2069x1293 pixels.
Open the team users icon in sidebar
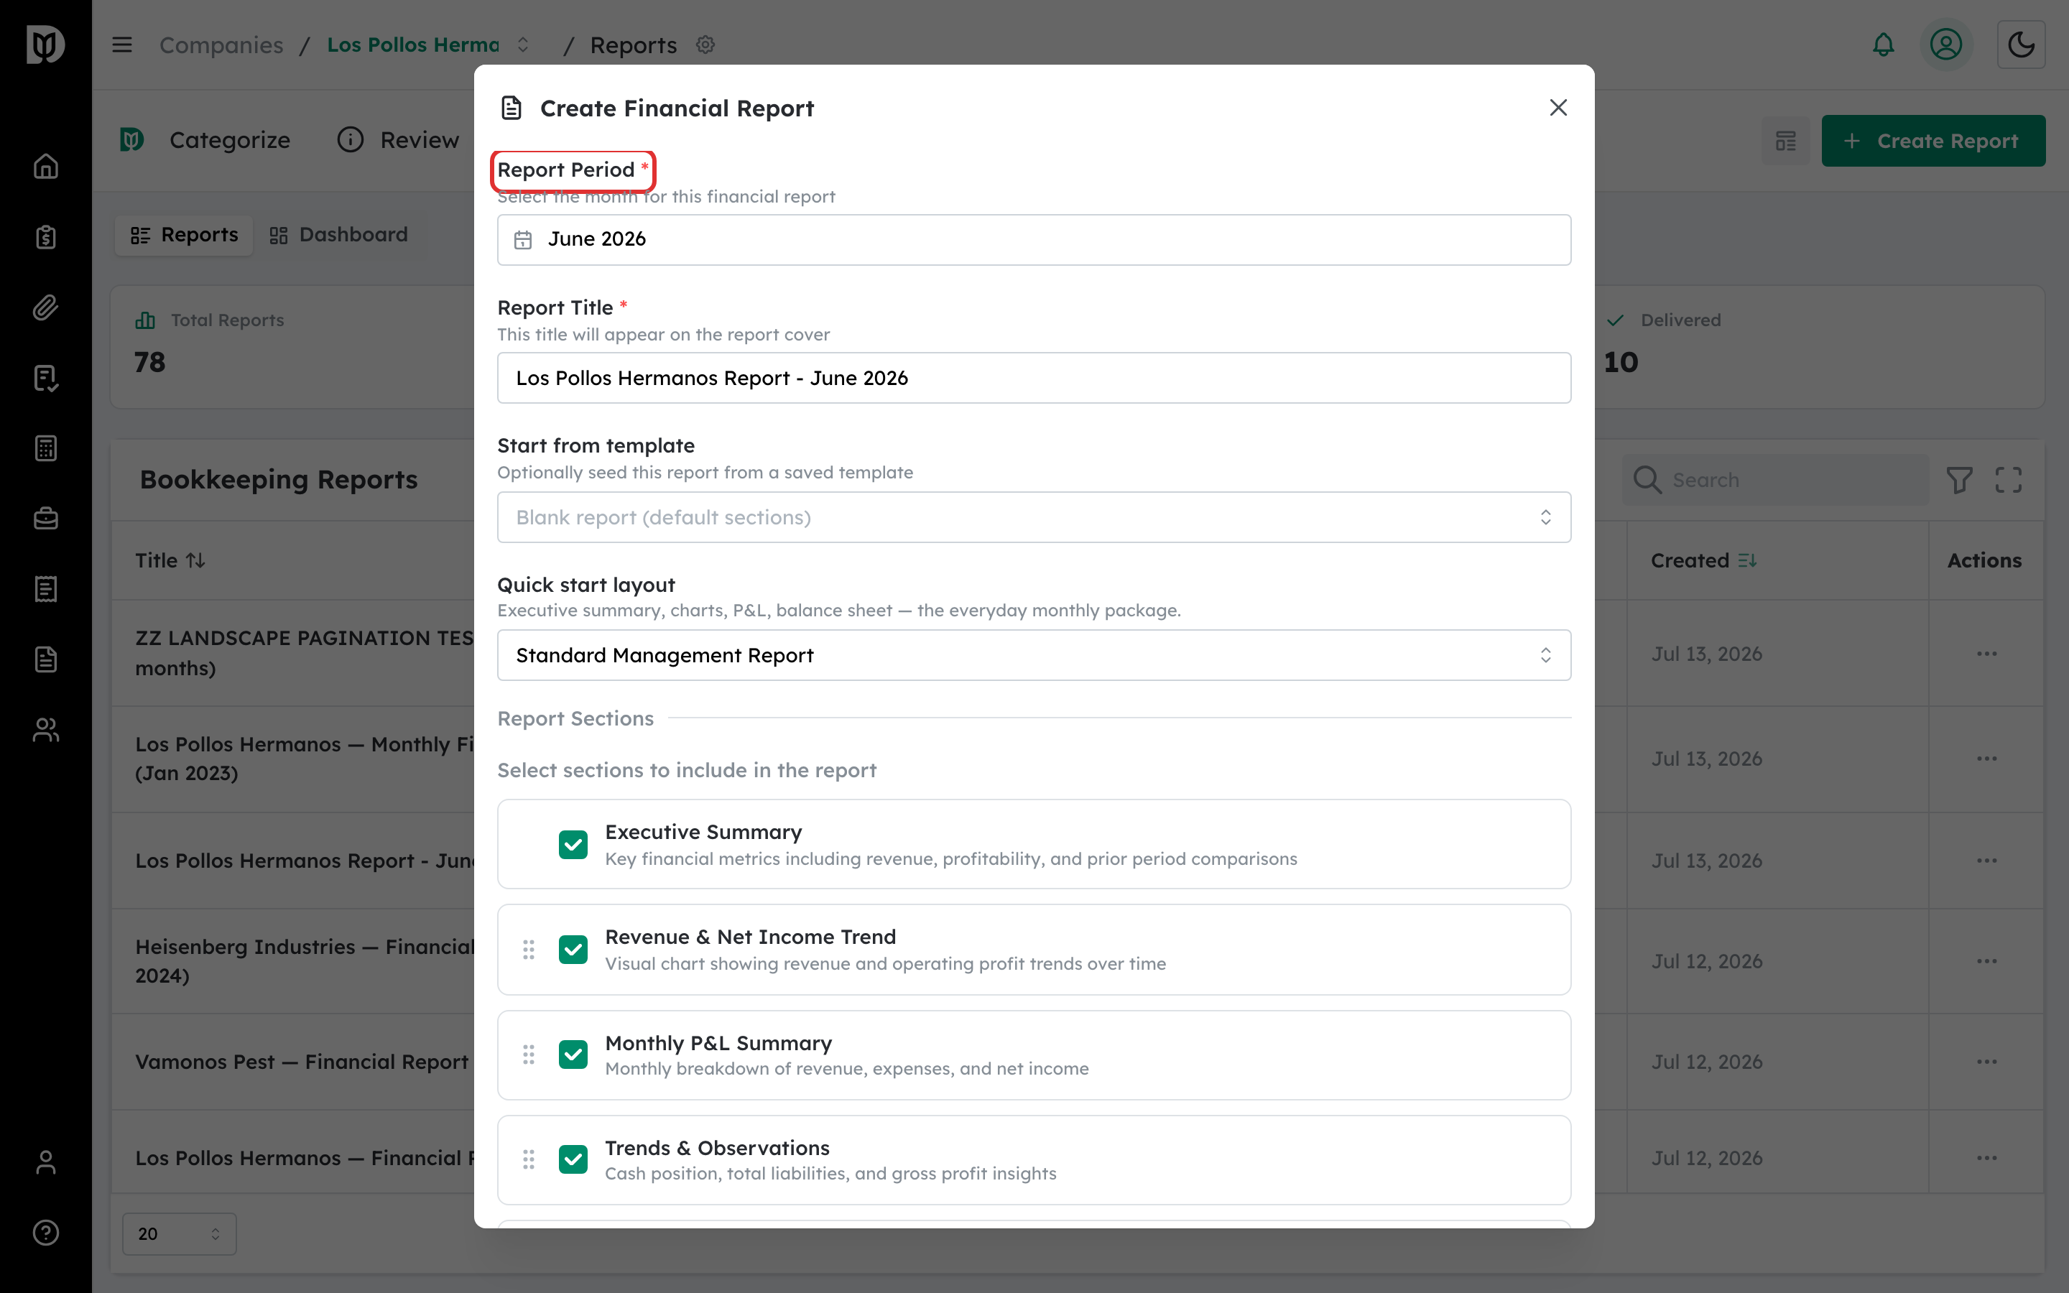[x=46, y=729]
